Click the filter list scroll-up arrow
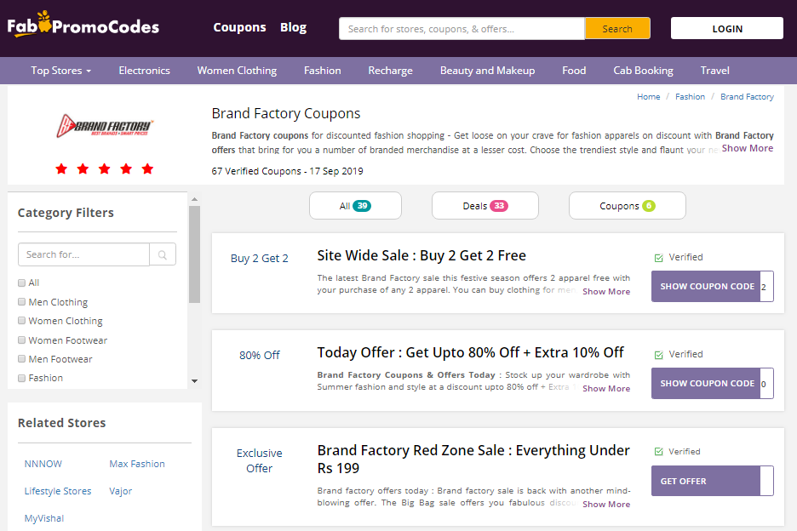797x531 pixels. [x=194, y=199]
